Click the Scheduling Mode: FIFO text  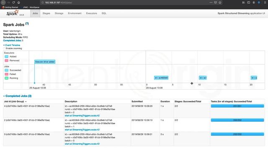click(15, 37)
